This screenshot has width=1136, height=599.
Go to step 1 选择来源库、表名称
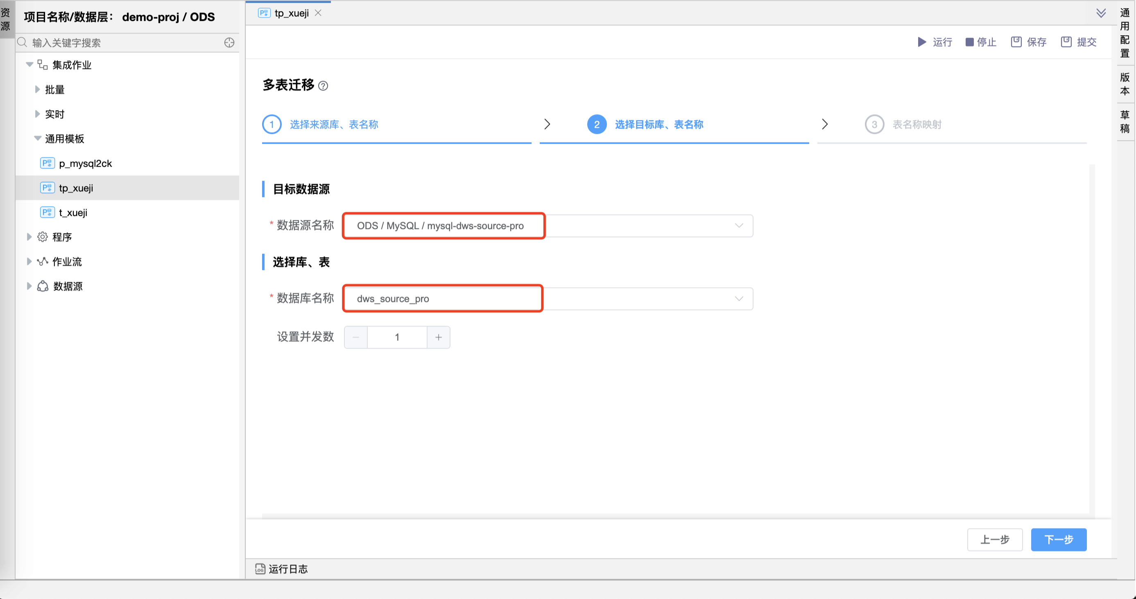(333, 125)
